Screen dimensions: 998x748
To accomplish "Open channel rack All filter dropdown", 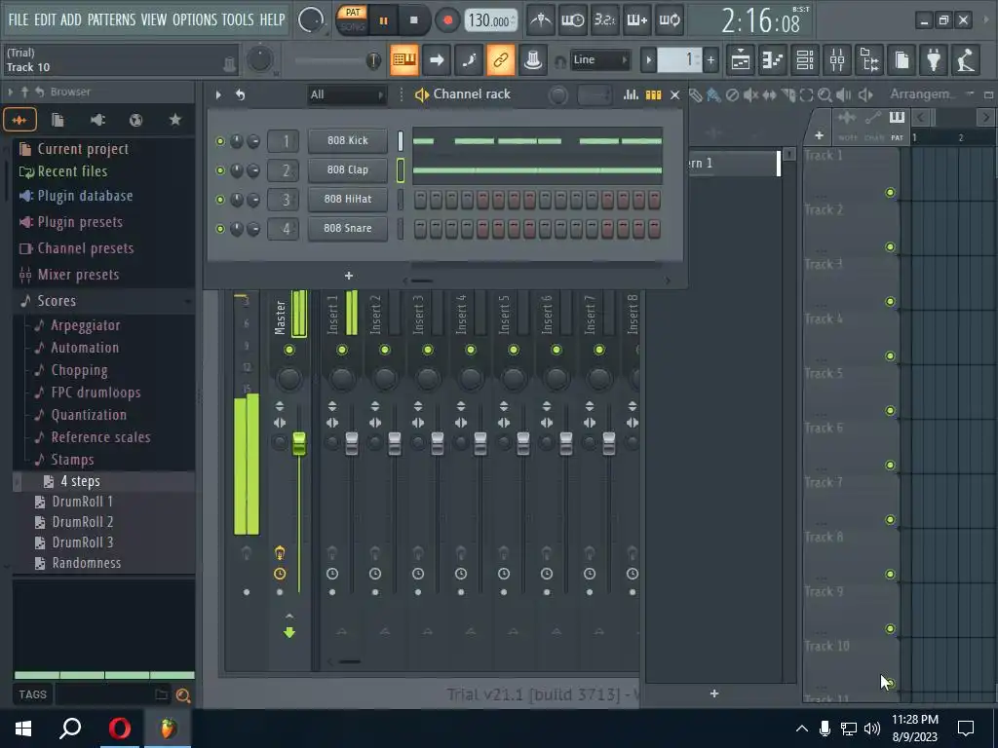I will pyautogui.click(x=347, y=94).
